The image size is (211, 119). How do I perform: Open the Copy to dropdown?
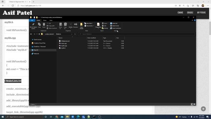click(65, 26)
